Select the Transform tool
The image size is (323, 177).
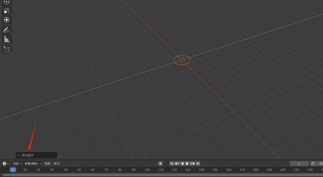pyautogui.click(x=7, y=20)
